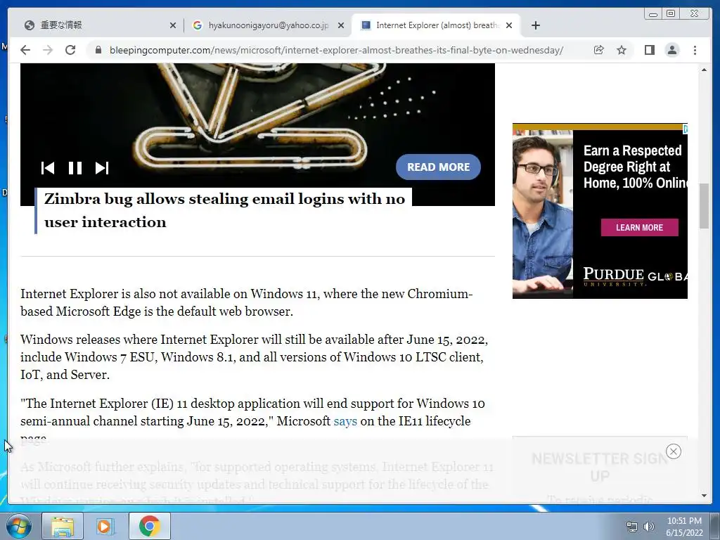Open the AdChoices icon on Purdue ad
The image size is (720, 540).
pos(685,129)
